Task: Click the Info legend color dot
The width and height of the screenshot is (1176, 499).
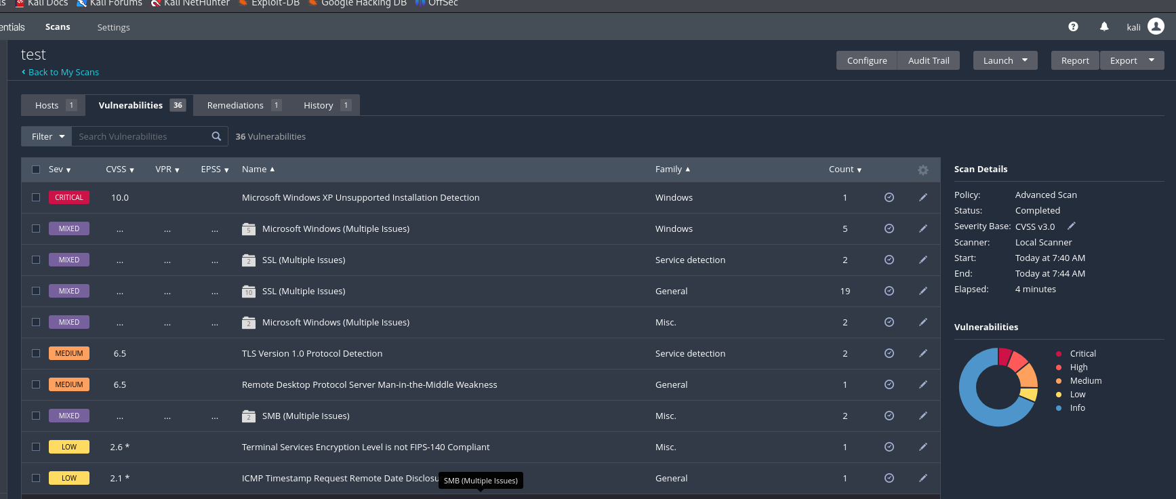Action: tap(1059, 408)
